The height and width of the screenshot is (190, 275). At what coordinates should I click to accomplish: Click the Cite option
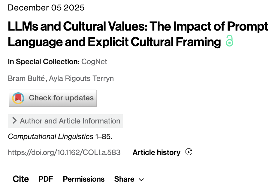point(21,179)
